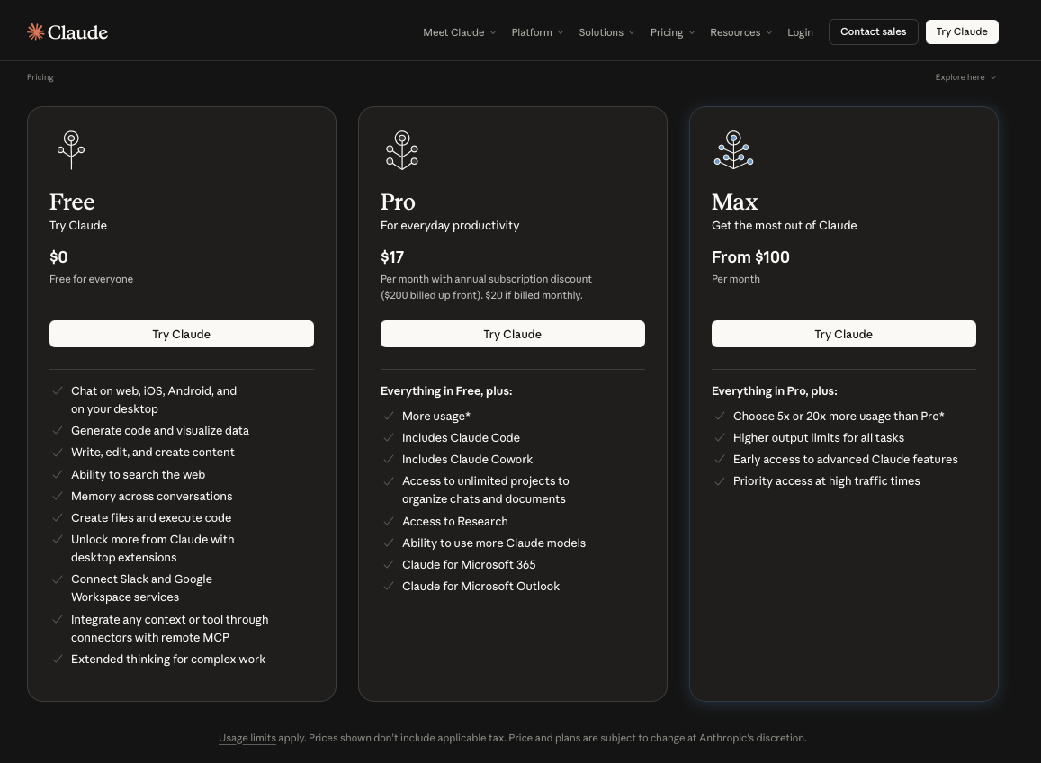The width and height of the screenshot is (1041, 763).
Task: Open the Usage limits link
Action: (x=247, y=738)
